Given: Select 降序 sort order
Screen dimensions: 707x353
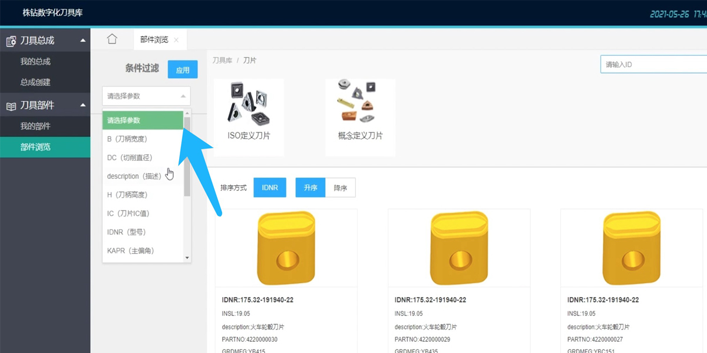Looking at the screenshot, I should point(341,188).
